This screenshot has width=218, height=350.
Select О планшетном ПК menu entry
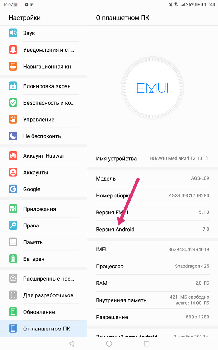pyautogui.click(x=44, y=328)
